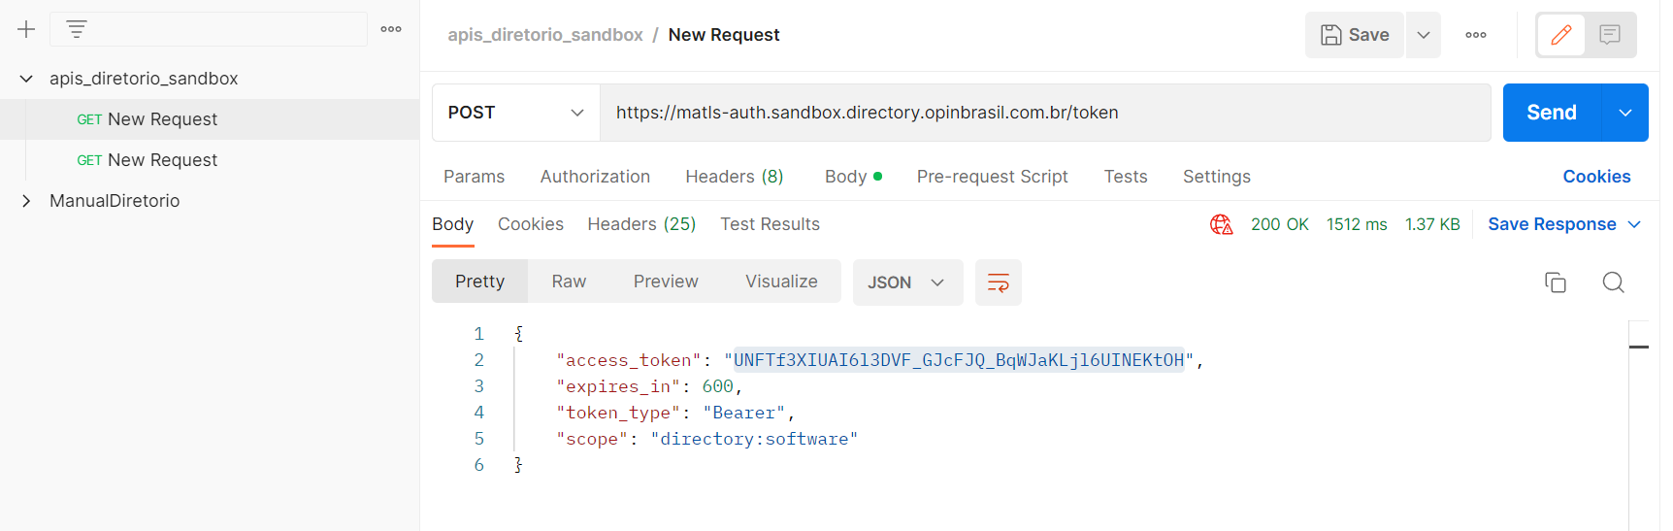Open request more actions ellipsis
1673x531 pixels.
point(1476,35)
